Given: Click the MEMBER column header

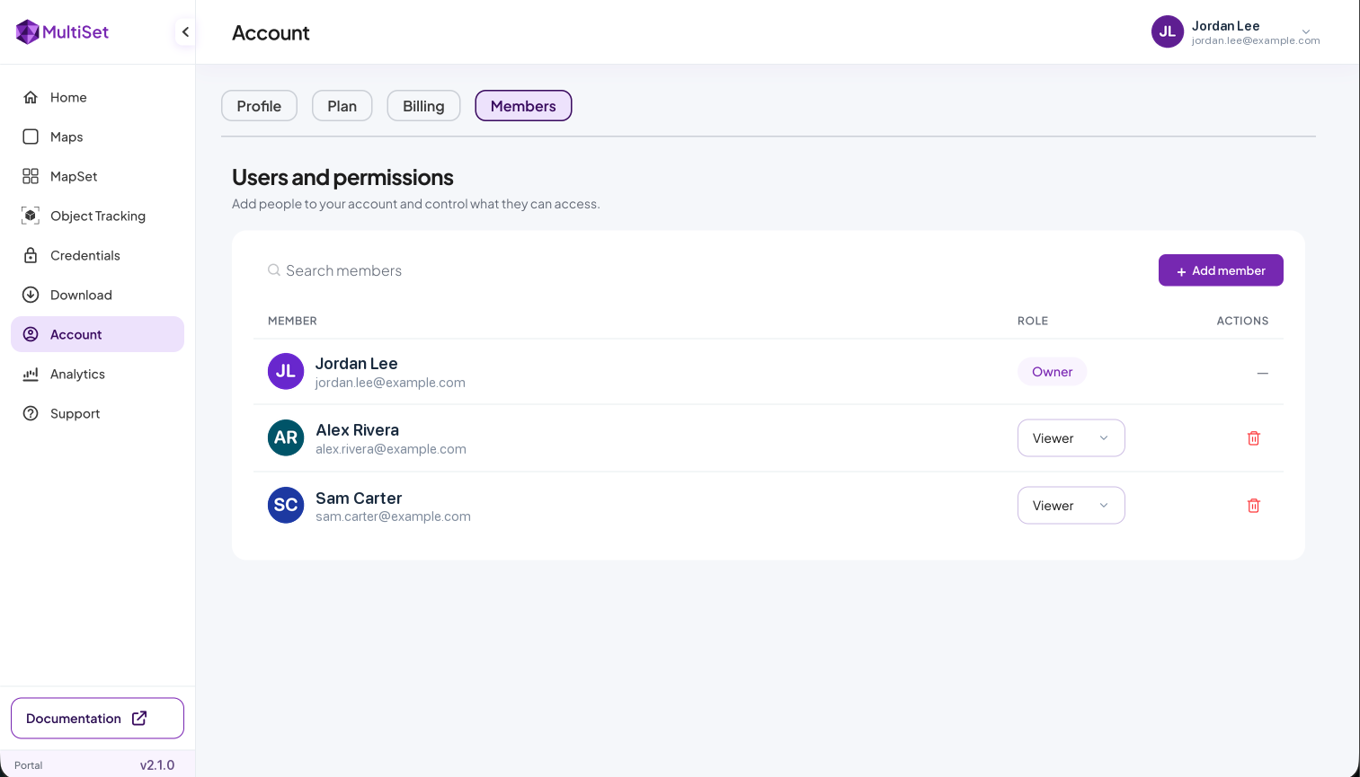Looking at the screenshot, I should click(x=292, y=321).
